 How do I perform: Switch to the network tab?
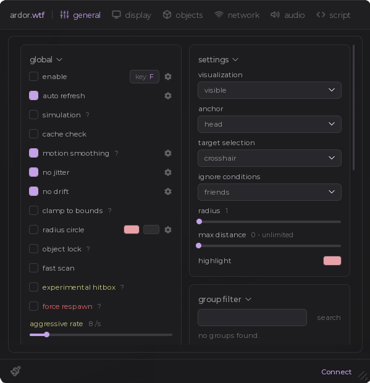click(237, 15)
